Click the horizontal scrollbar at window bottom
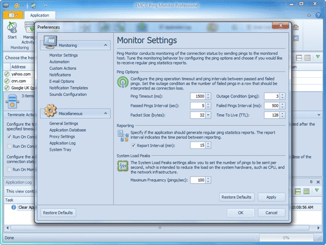 [x=159, y=227]
